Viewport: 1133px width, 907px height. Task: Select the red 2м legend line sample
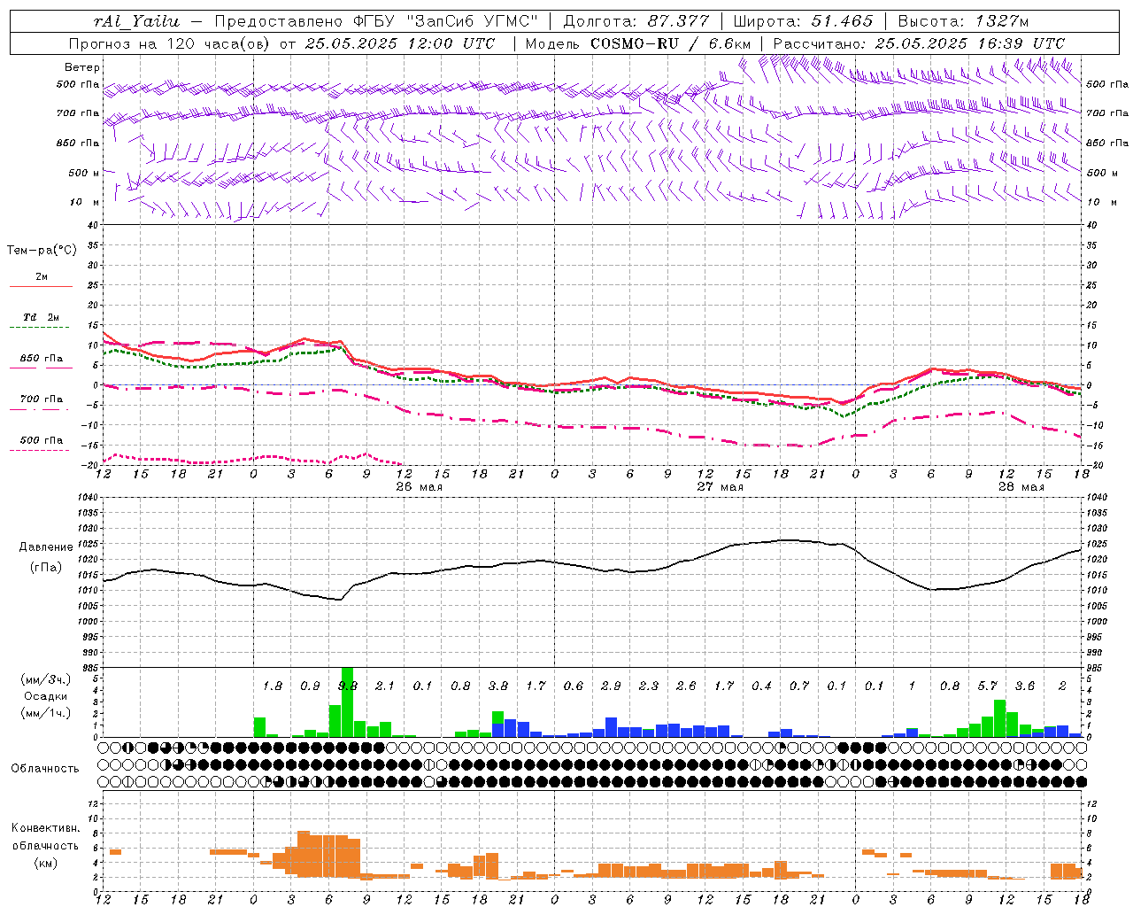[41, 287]
